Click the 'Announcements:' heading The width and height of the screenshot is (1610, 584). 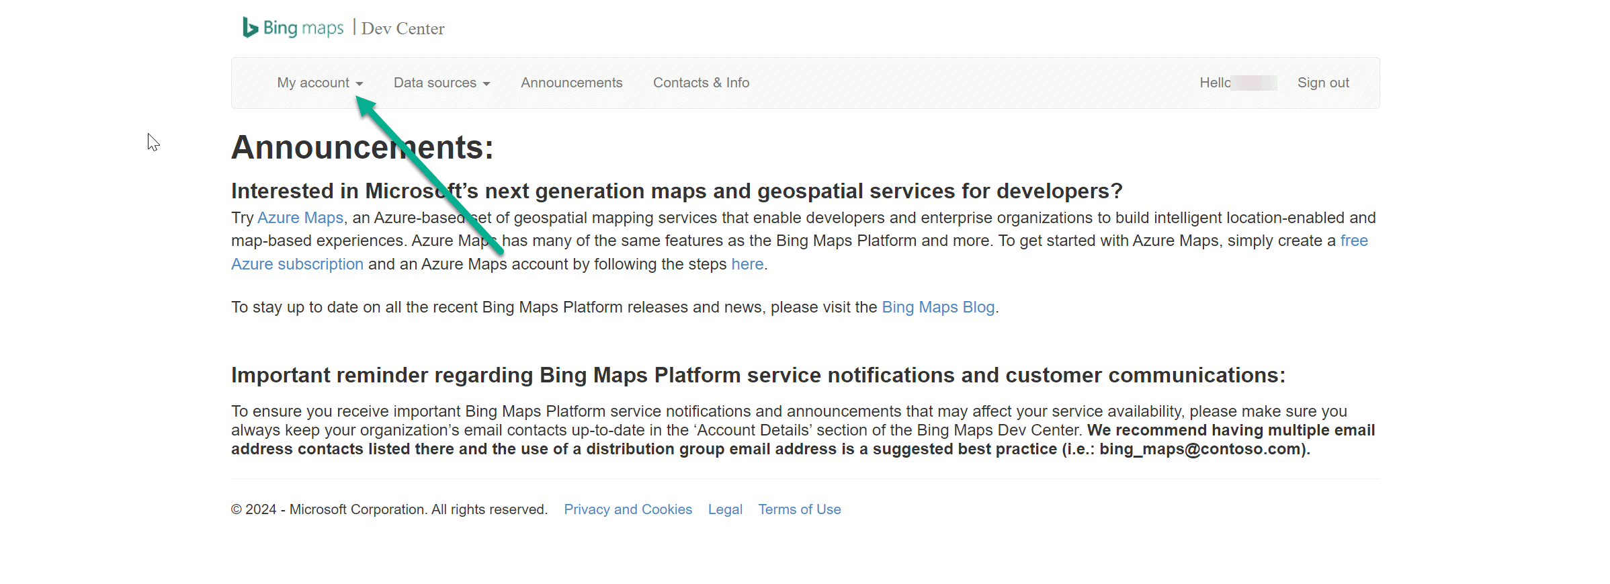click(x=362, y=147)
